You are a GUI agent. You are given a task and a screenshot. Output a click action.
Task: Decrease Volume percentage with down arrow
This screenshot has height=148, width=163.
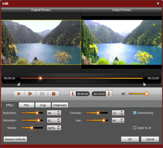[59, 129]
